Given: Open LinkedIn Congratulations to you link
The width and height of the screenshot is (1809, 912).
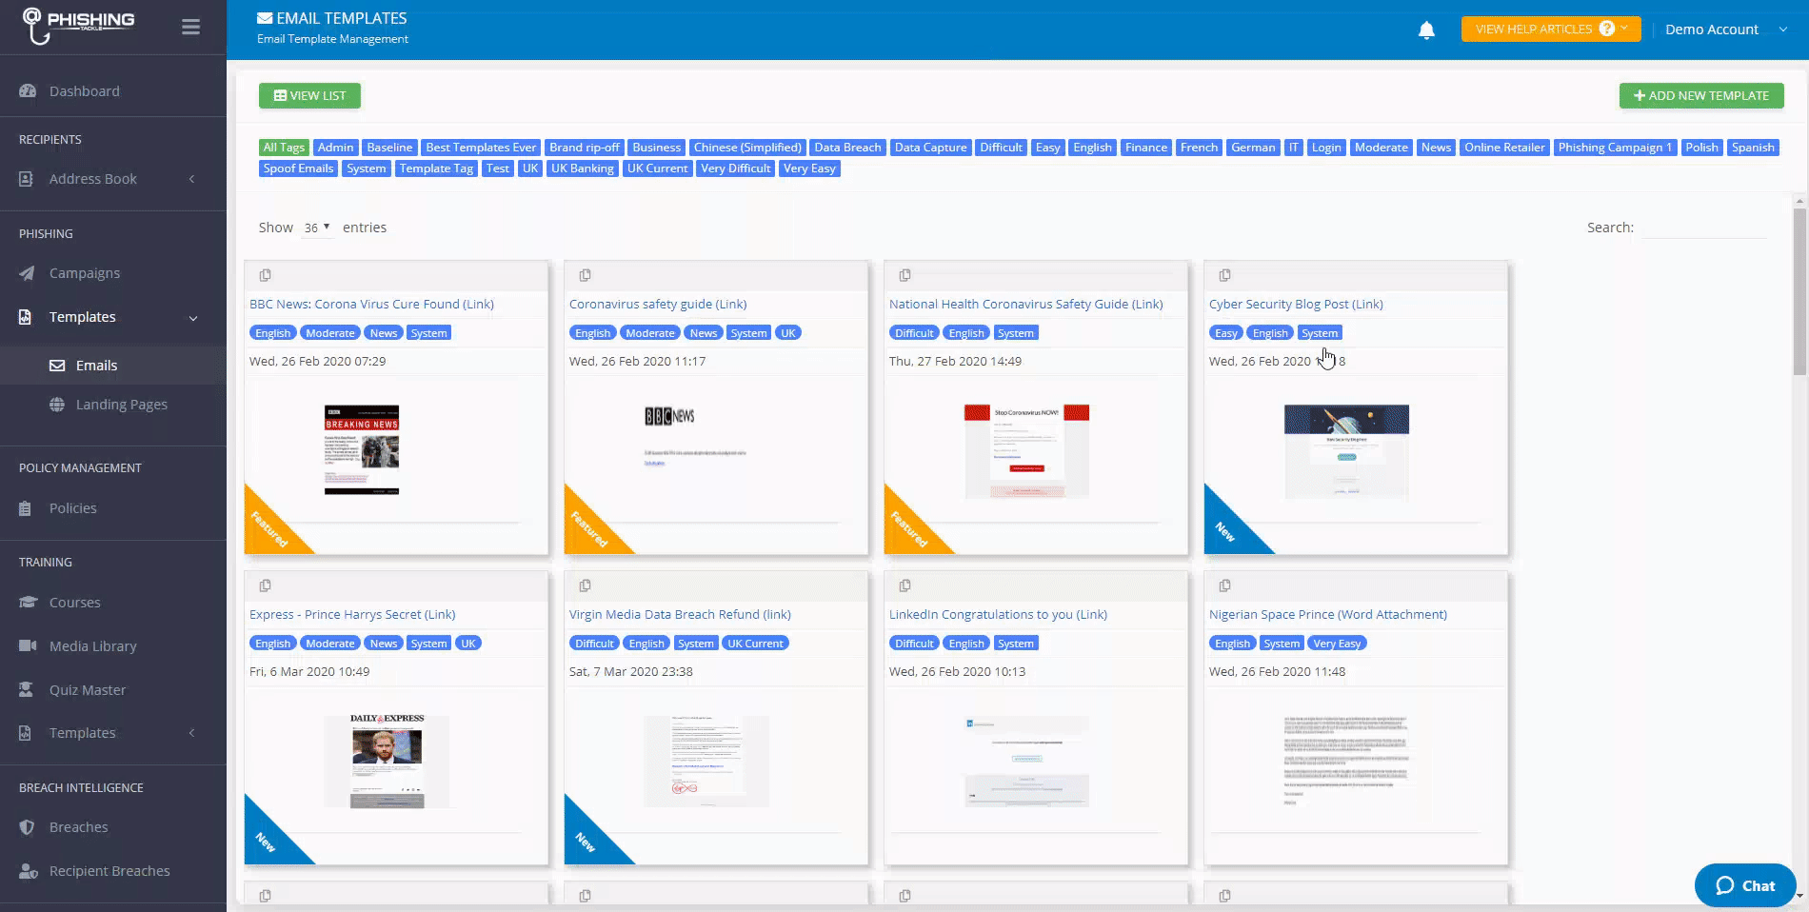Looking at the screenshot, I should coord(998,615).
